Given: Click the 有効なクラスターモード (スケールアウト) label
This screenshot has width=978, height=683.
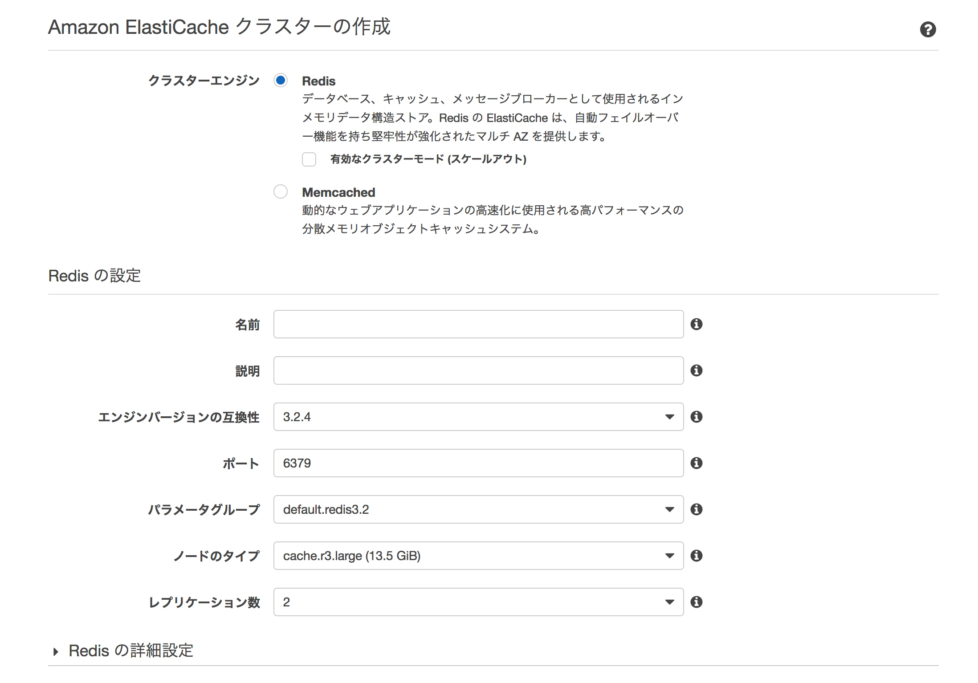Looking at the screenshot, I should coord(428,159).
